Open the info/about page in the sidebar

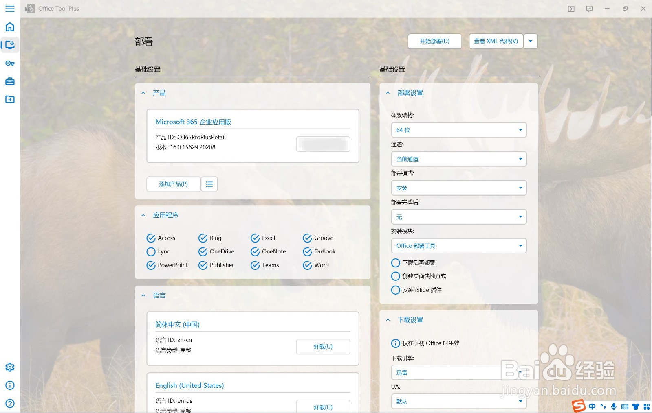click(x=10, y=385)
